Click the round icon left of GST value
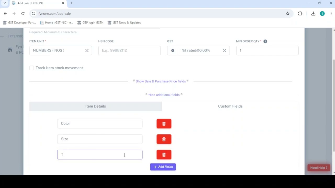The image size is (335, 188). 172,50
